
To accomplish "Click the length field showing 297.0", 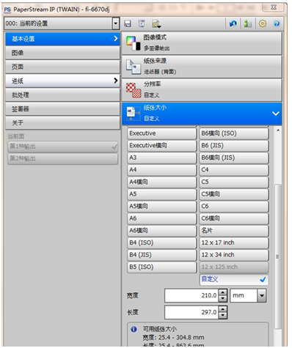I will click(191, 312).
